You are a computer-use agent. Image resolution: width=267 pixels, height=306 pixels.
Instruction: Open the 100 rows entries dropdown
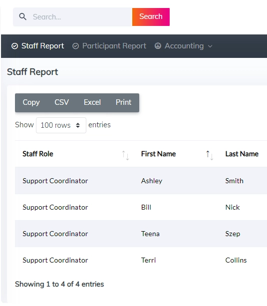point(61,125)
